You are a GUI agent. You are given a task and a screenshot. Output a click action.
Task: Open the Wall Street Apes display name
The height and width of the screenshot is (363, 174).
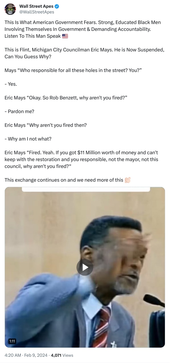pyautogui.click(x=36, y=6)
